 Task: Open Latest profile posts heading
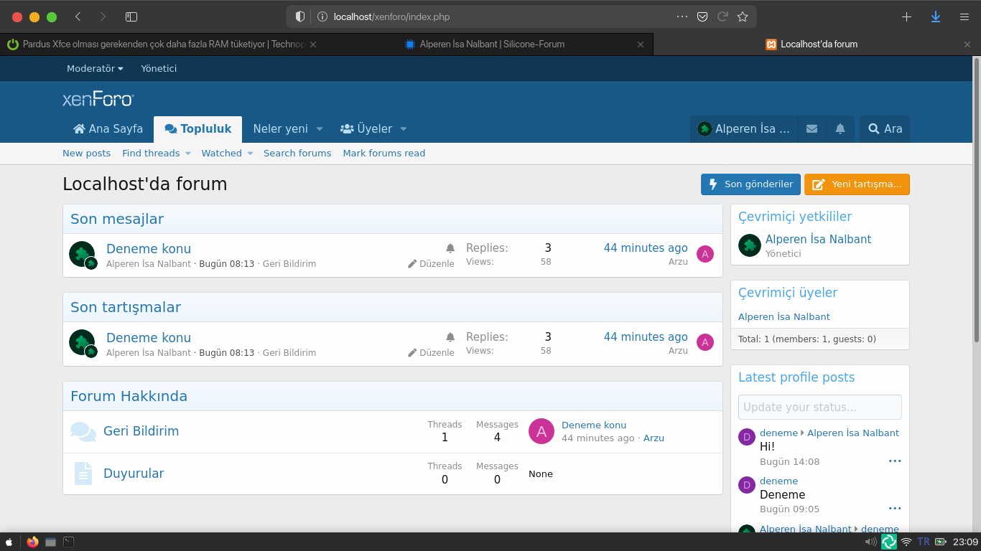pos(796,377)
